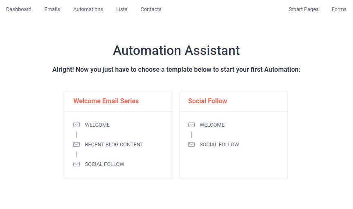Open the Contacts page
Image resolution: width=353 pixels, height=209 pixels.
click(151, 9)
